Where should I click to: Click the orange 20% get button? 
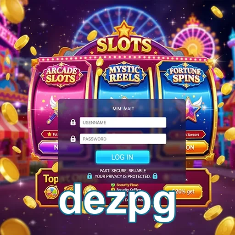click(x=183, y=192)
